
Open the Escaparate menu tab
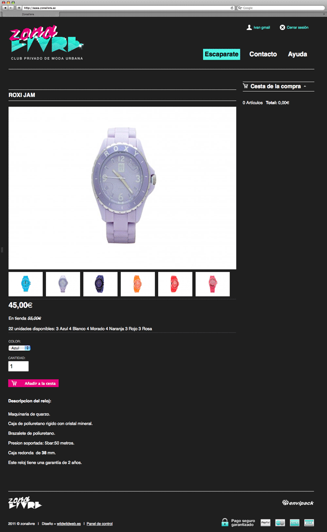[x=222, y=54]
